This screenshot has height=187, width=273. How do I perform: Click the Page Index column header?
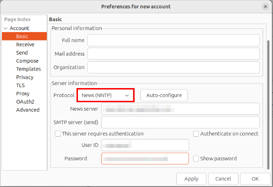pyautogui.click(x=25, y=19)
